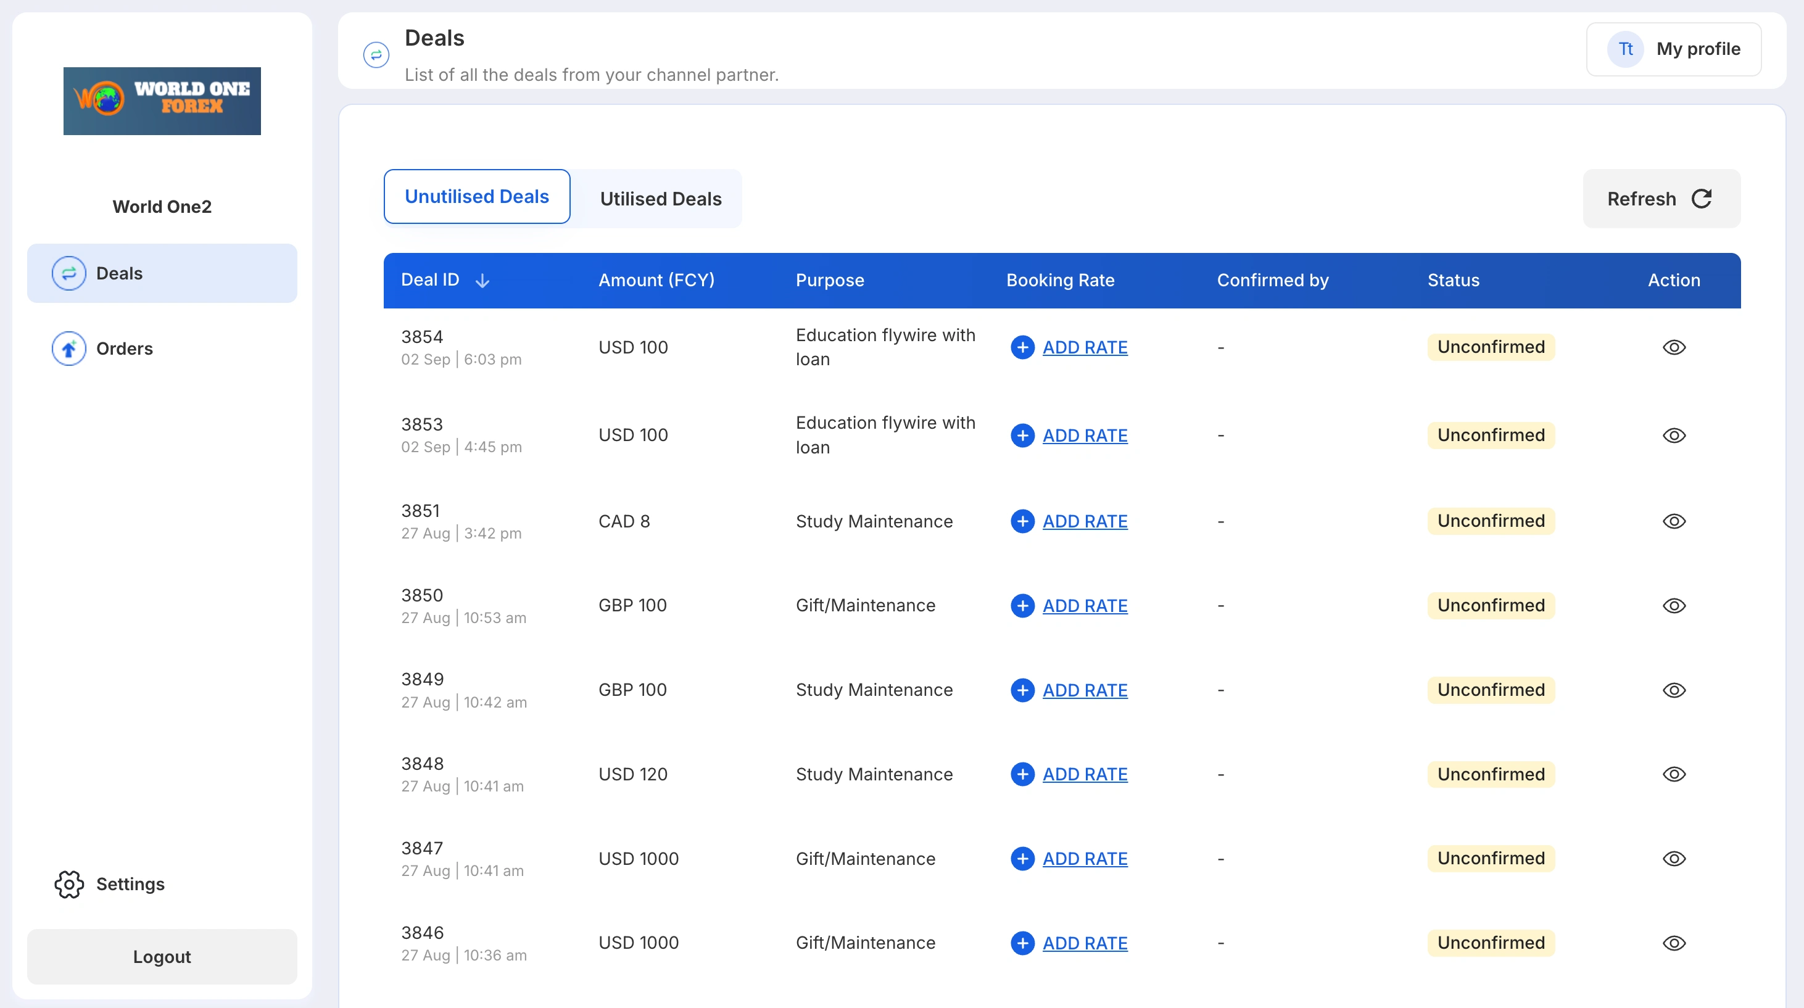Click the eye icon for deal 3848
Viewport: 1804px width, 1008px height.
pyautogui.click(x=1674, y=774)
